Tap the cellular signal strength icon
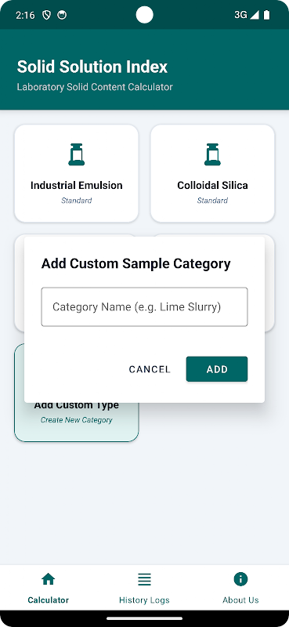289x627 pixels. pyautogui.click(x=255, y=15)
